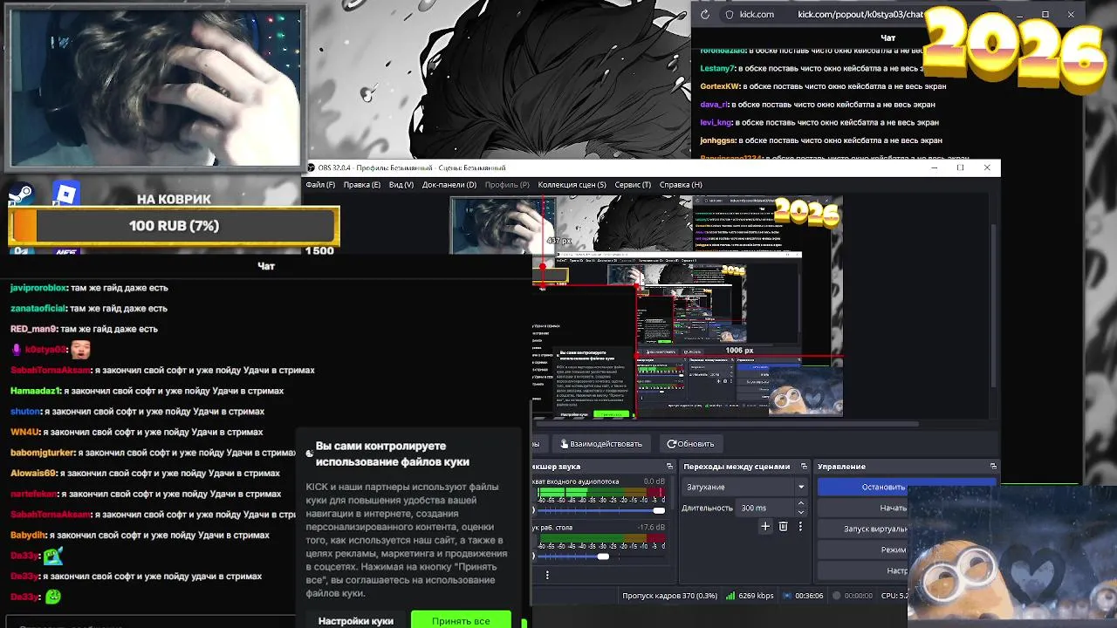Screen dimensions: 1117x628
Task: Click the recording status dot icon
Action: click(x=836, y=596)
